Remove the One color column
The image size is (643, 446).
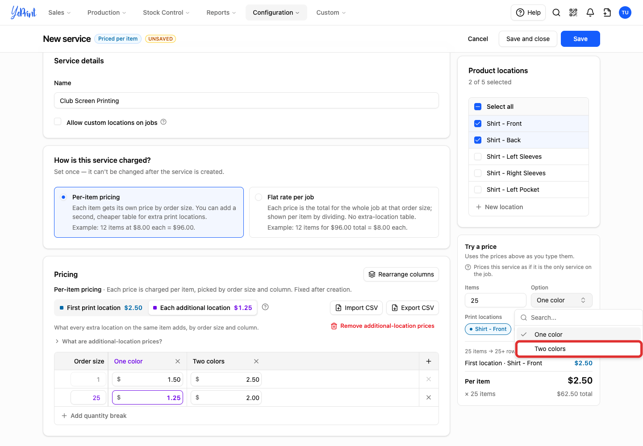[x=178, y=361]
